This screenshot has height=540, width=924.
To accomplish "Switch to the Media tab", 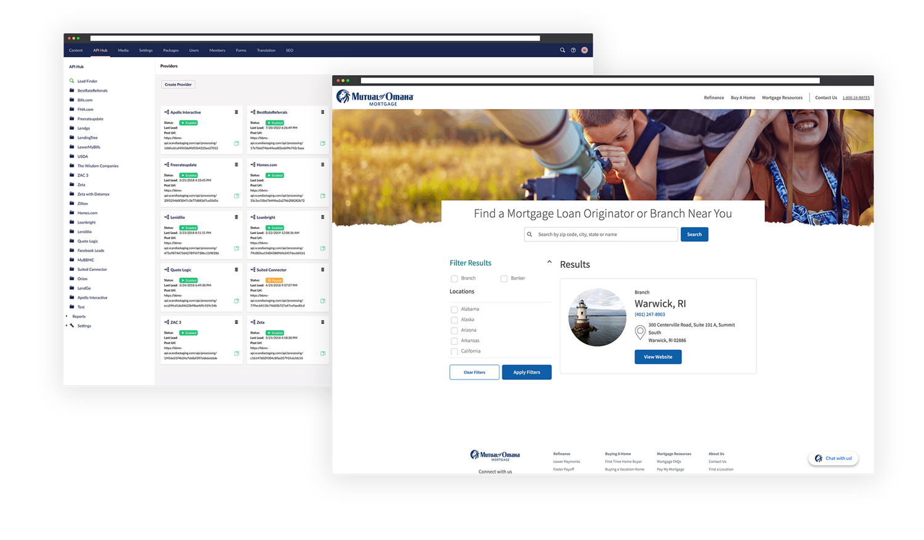I will click(x=123, y=50).
